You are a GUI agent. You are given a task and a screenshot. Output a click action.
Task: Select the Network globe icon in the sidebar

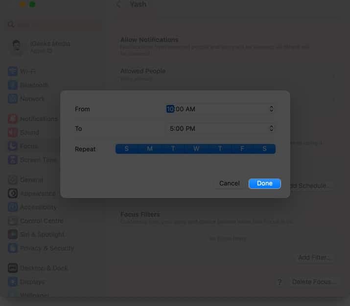point(13,99)
